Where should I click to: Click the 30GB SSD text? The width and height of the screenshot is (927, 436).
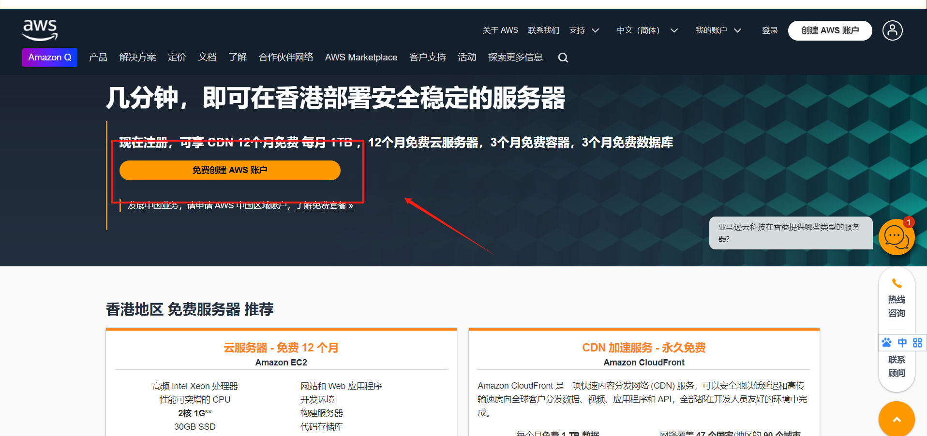point(195,427)
